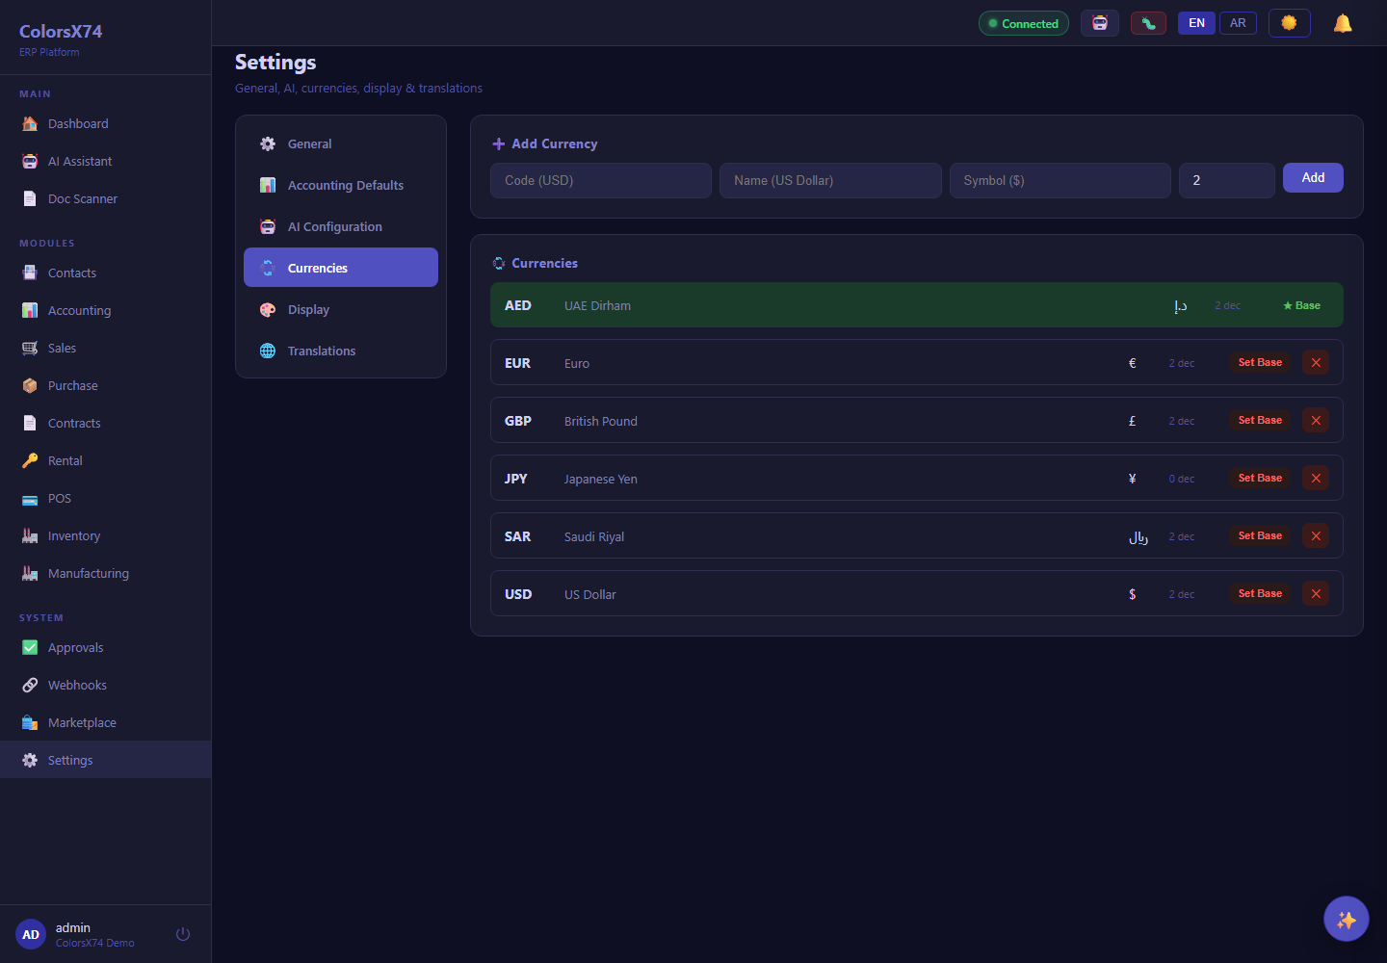Click the Base star badge on AED
Image resolution: width=1387 pixels, height=963 pixels.
tap(1301, 305)
